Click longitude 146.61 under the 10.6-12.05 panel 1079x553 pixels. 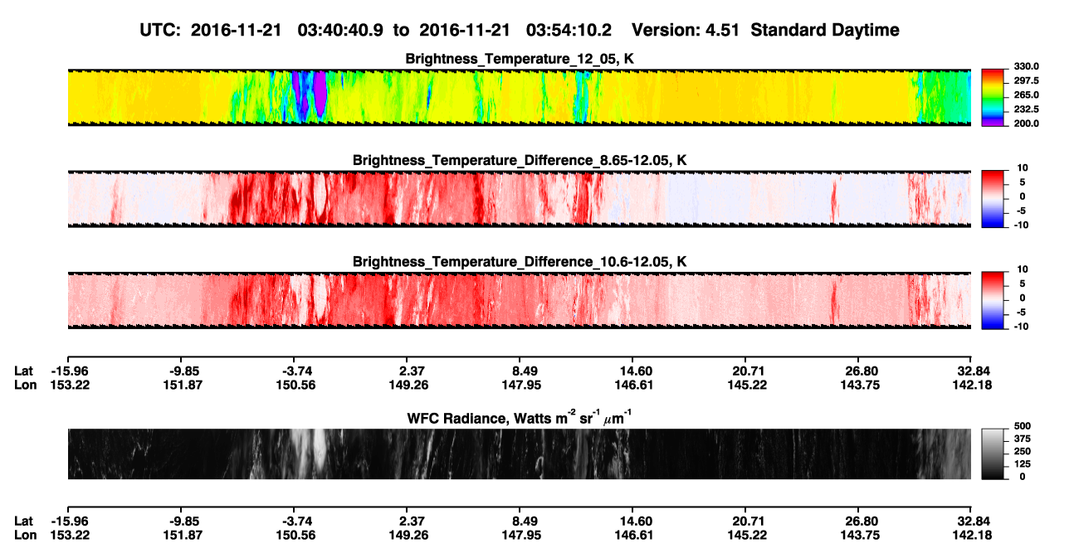point(632,385)
